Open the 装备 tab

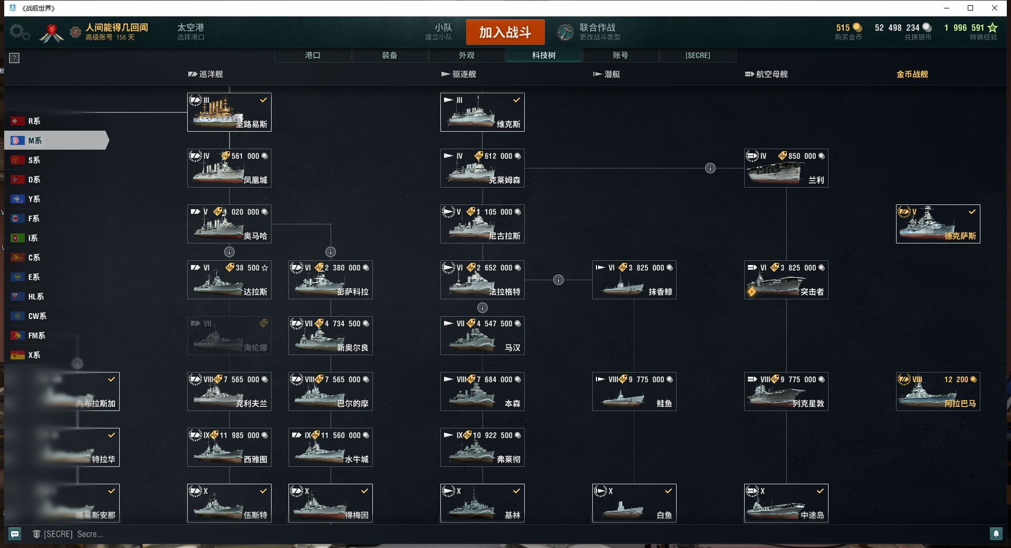[x=390, y=55]
